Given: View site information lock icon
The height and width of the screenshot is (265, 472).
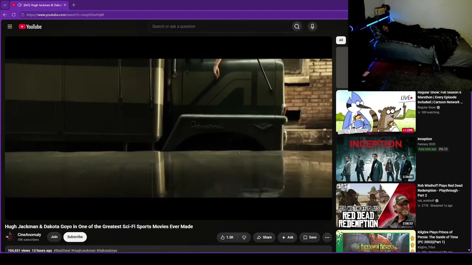Looking at the screenshot, I should click(22, 15).
